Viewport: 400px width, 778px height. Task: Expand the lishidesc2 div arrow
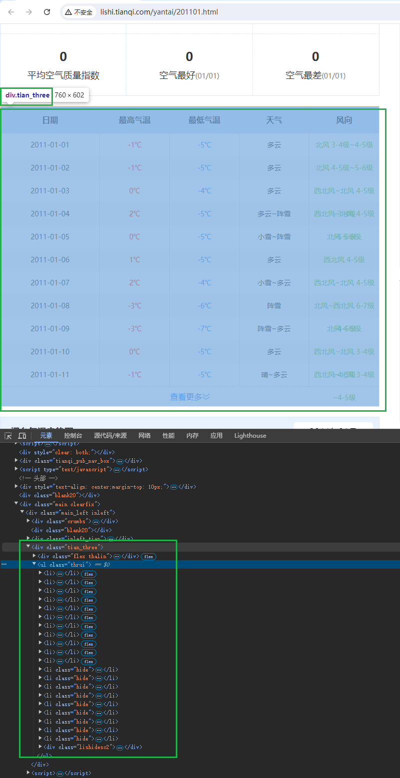(x=40, y=747)
